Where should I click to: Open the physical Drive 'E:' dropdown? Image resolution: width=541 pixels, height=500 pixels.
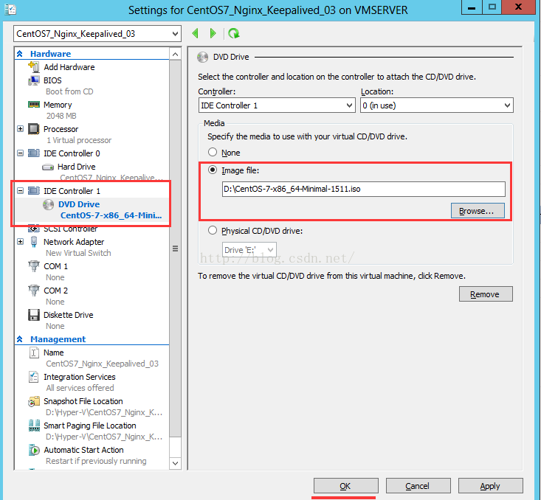pos(270,250)
